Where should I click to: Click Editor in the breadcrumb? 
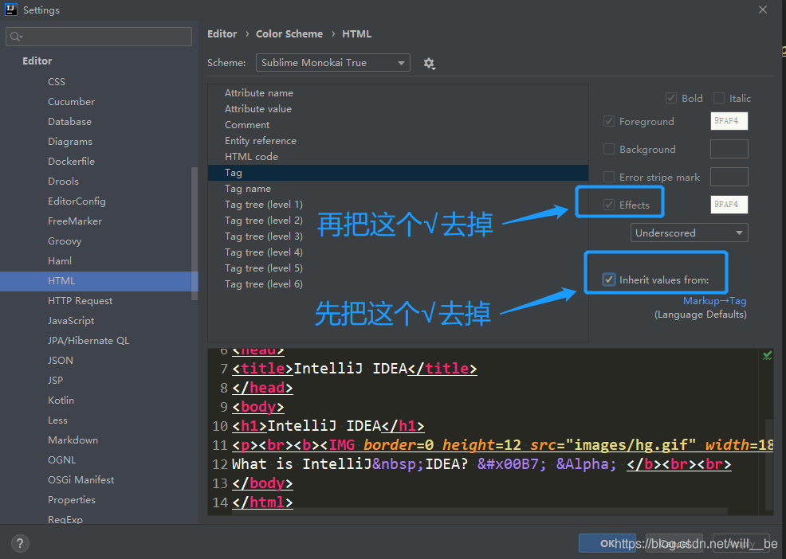[x=222, y=33]
